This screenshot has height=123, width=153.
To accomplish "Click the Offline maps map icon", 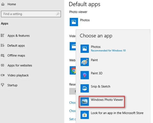I will pyautogui.click(x=3, y=55).
